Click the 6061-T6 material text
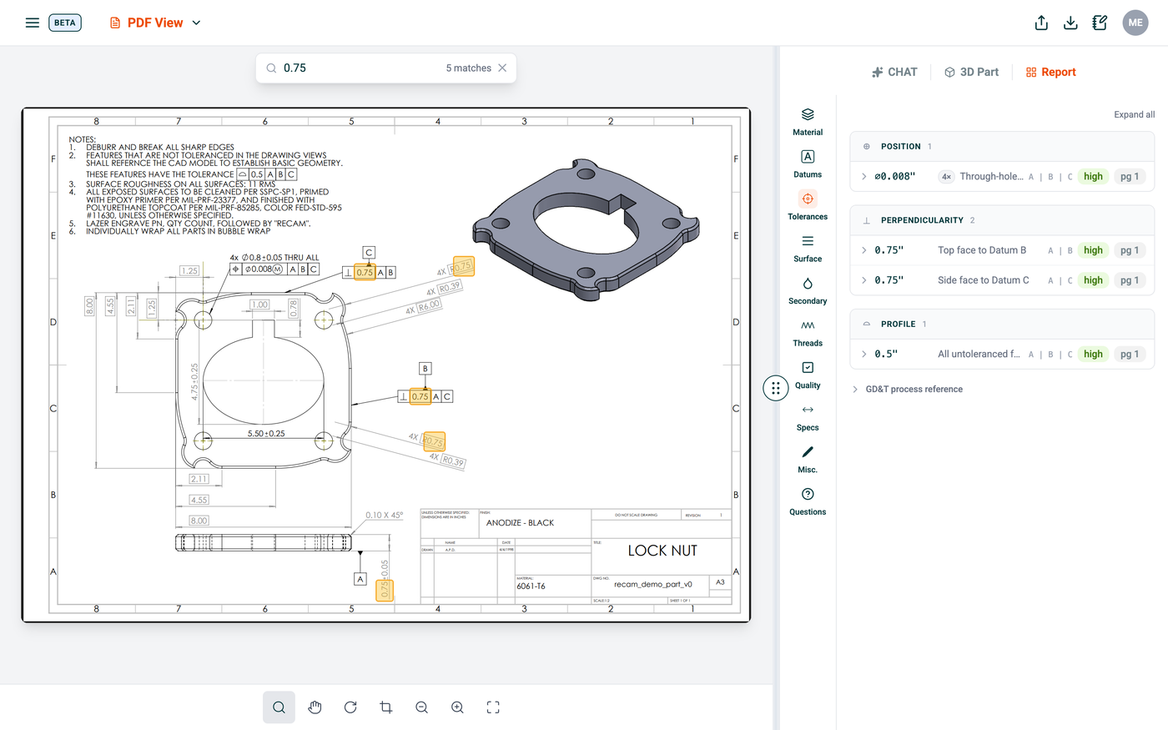 (x=531, y=586)
